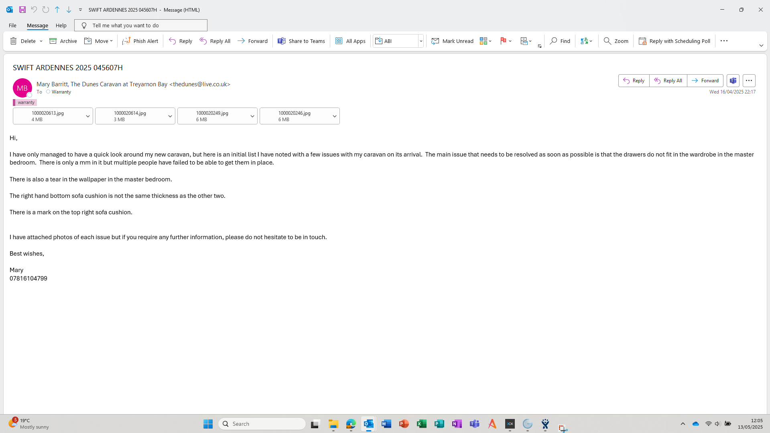The image size is (770, 433).
Task: Open the ribbon More commands ellipsis
Action: [724, 41]
